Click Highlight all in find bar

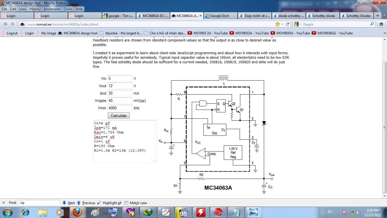pyautogui.click(x=109, y=203)
